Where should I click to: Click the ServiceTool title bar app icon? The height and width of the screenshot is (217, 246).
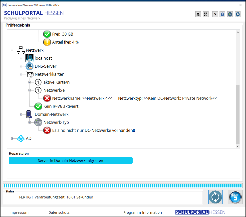(x=4, y=5)
